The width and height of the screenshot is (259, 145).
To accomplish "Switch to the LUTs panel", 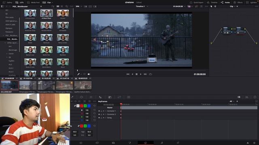I will coord(19,2).
